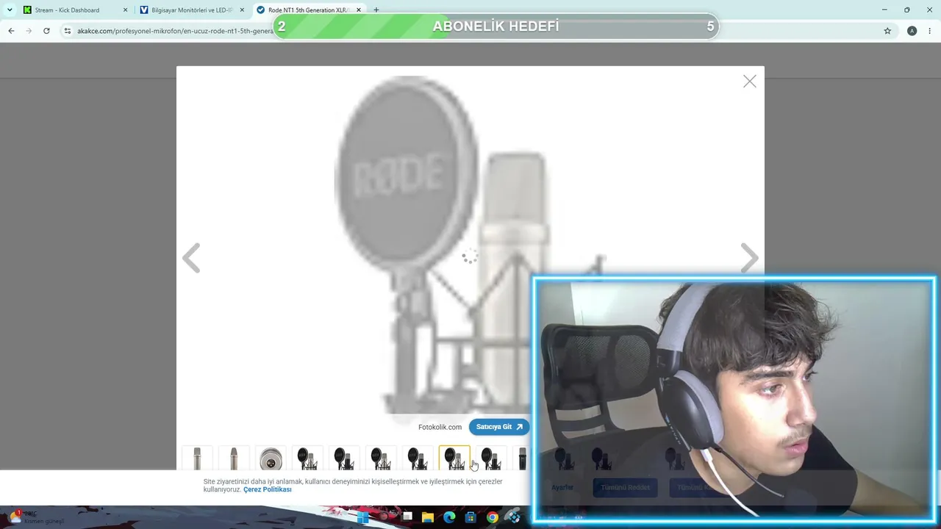
Task: Open Microsoft Store from the taskbar
Action: (470, 517)
